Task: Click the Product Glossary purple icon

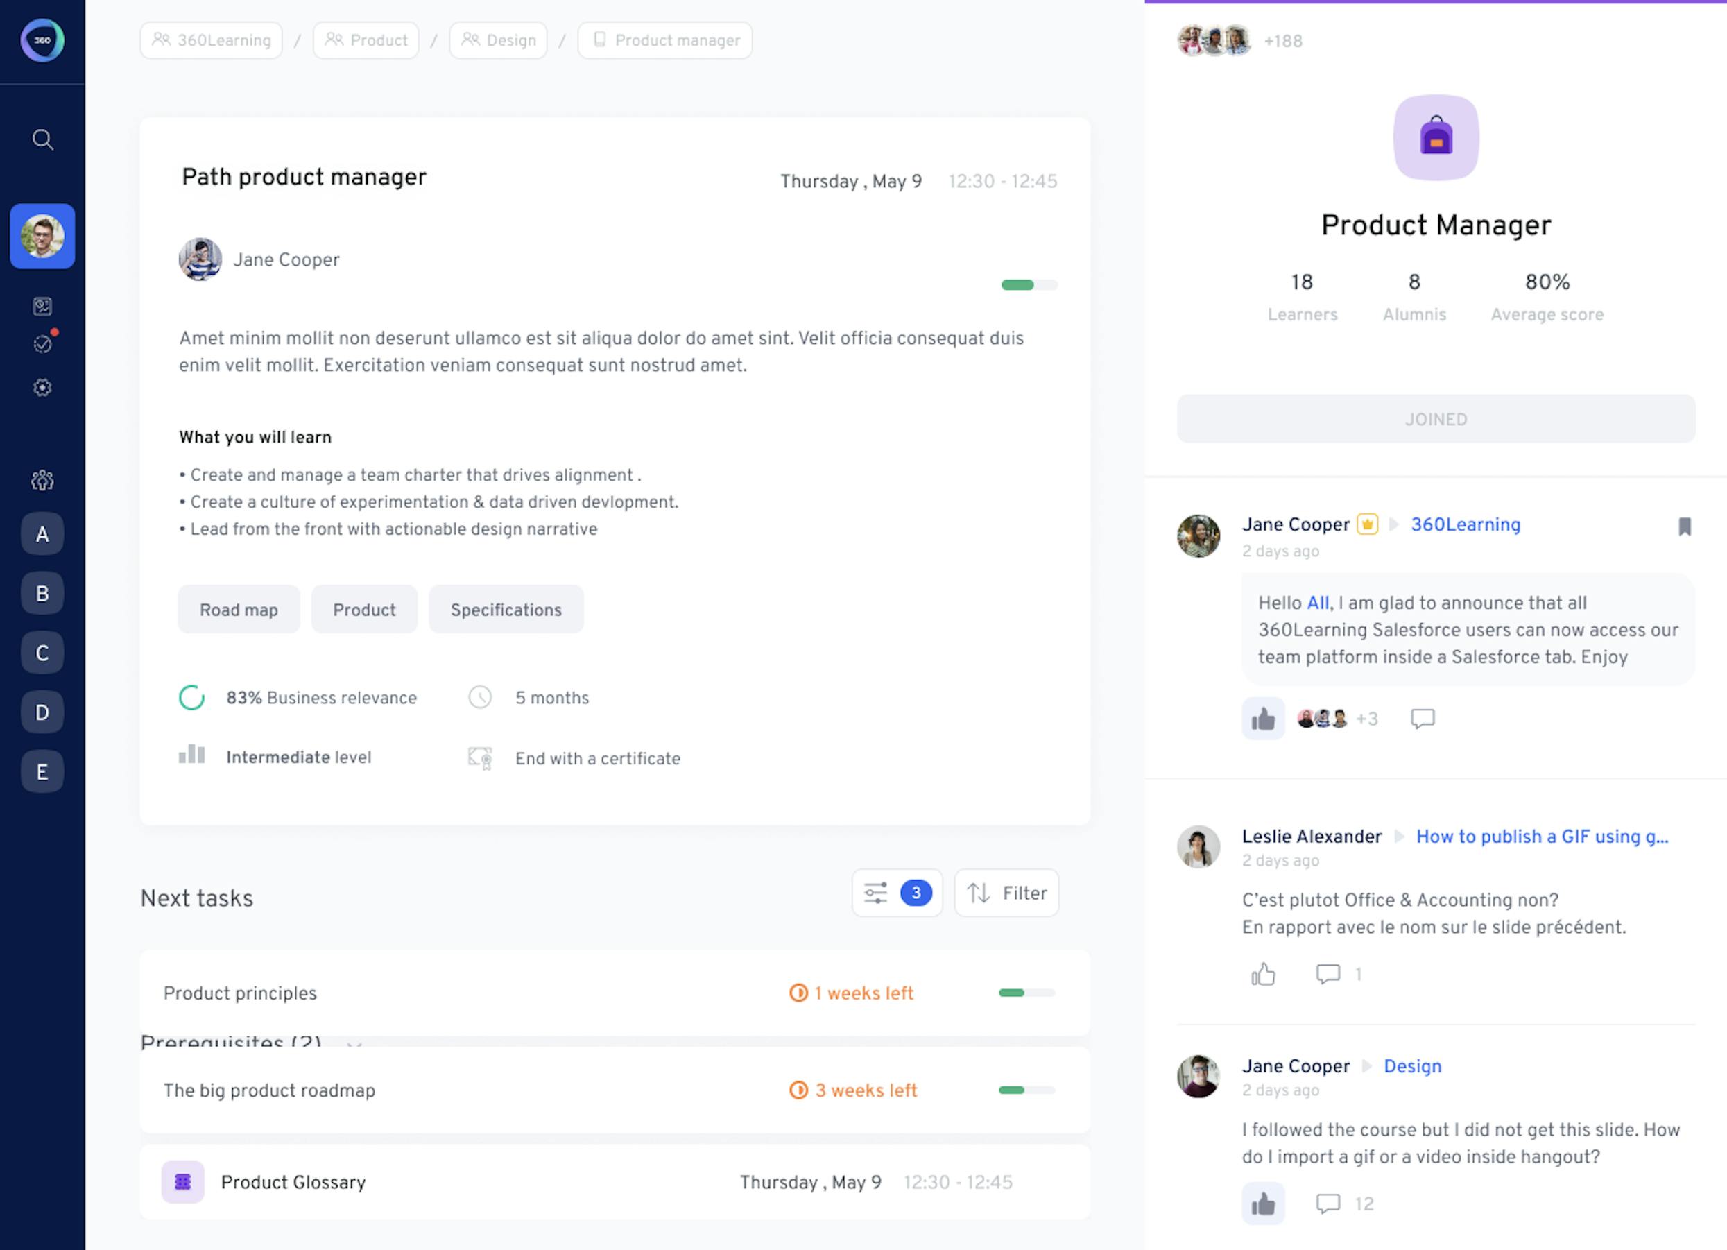Action: [x=182, y=1181]
